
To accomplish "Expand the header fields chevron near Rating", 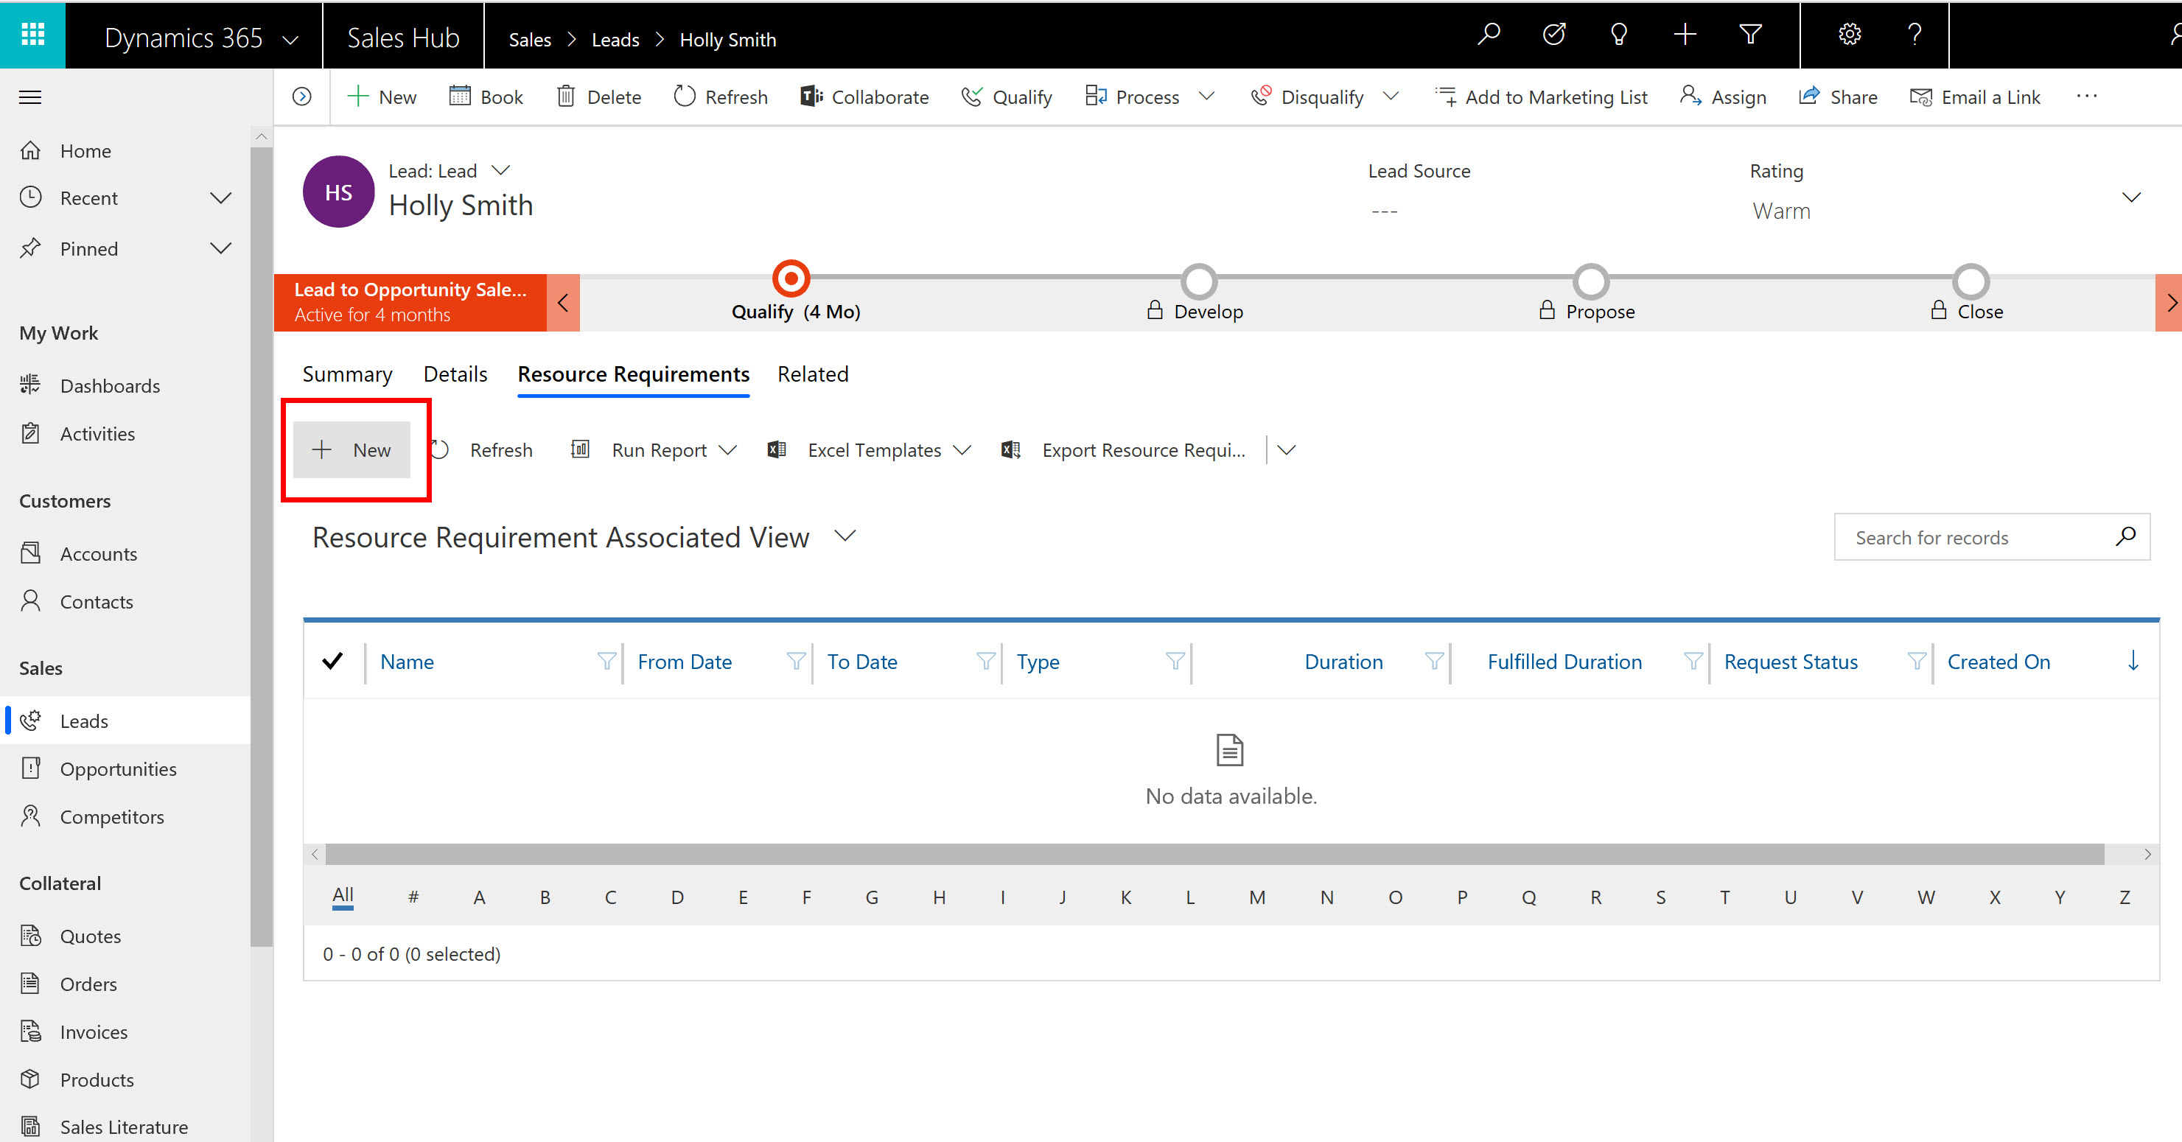I will tap(2131, 197).
